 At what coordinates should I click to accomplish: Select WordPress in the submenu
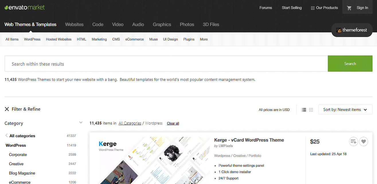pyautogui.click(x=32, y=39)
